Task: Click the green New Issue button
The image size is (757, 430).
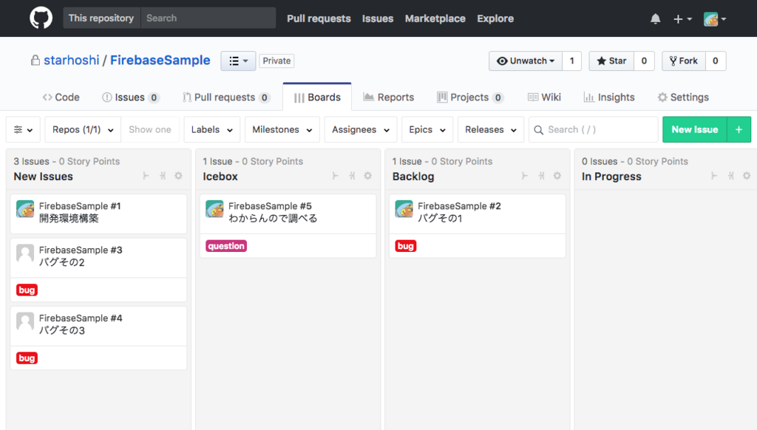Action: [x=695, y=129]
